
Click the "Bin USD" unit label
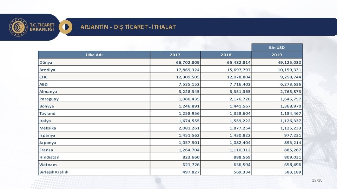(277, 47)
